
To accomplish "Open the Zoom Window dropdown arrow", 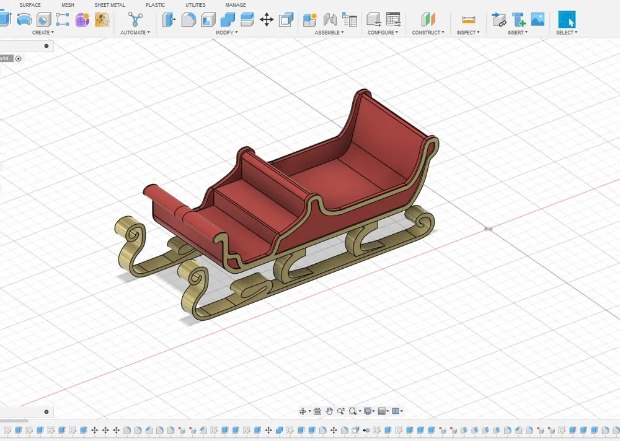I will tap(359, 411).
